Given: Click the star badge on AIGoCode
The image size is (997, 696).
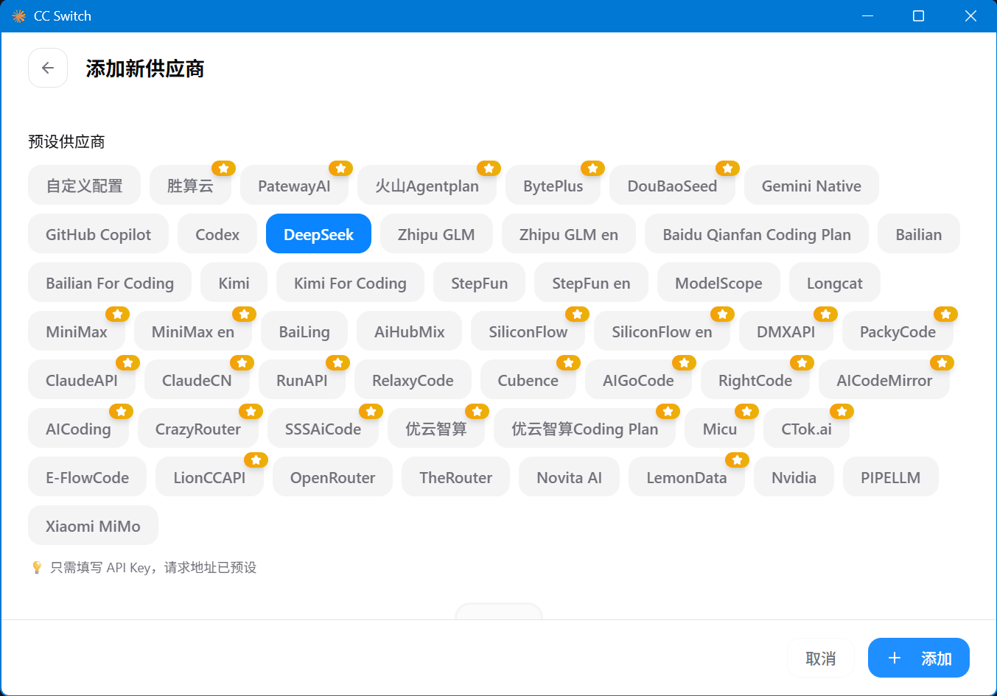Looking at the screenshot, I should click(x=684, y=363).
